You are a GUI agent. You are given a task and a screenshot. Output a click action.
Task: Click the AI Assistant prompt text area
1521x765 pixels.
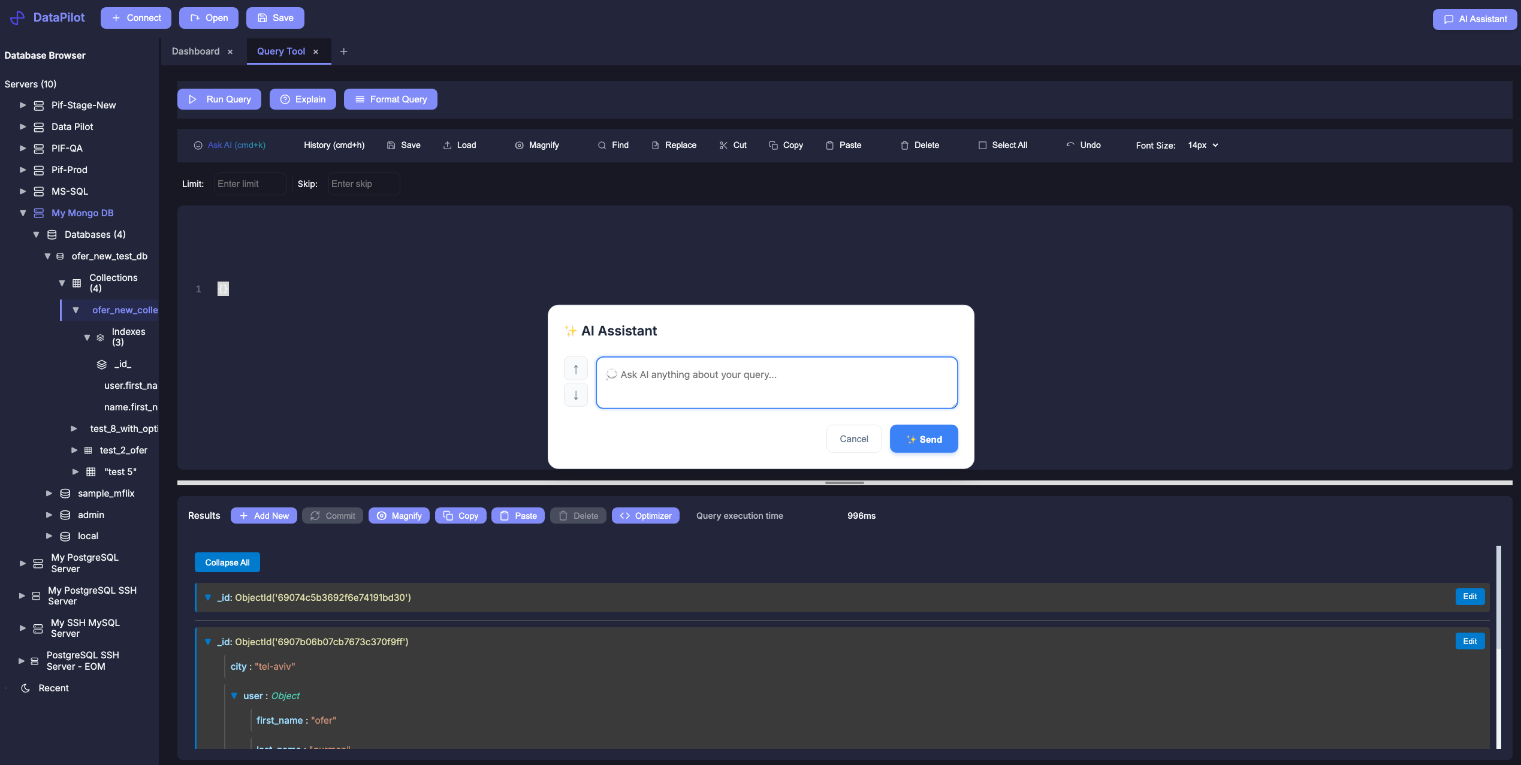777,383
